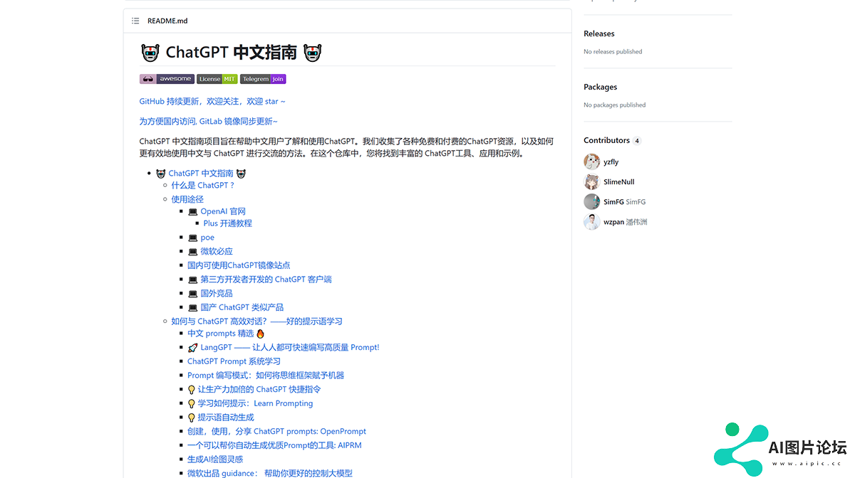
Task: Jump to 'Plus 开通教程' section
Action: click(228, 223)
